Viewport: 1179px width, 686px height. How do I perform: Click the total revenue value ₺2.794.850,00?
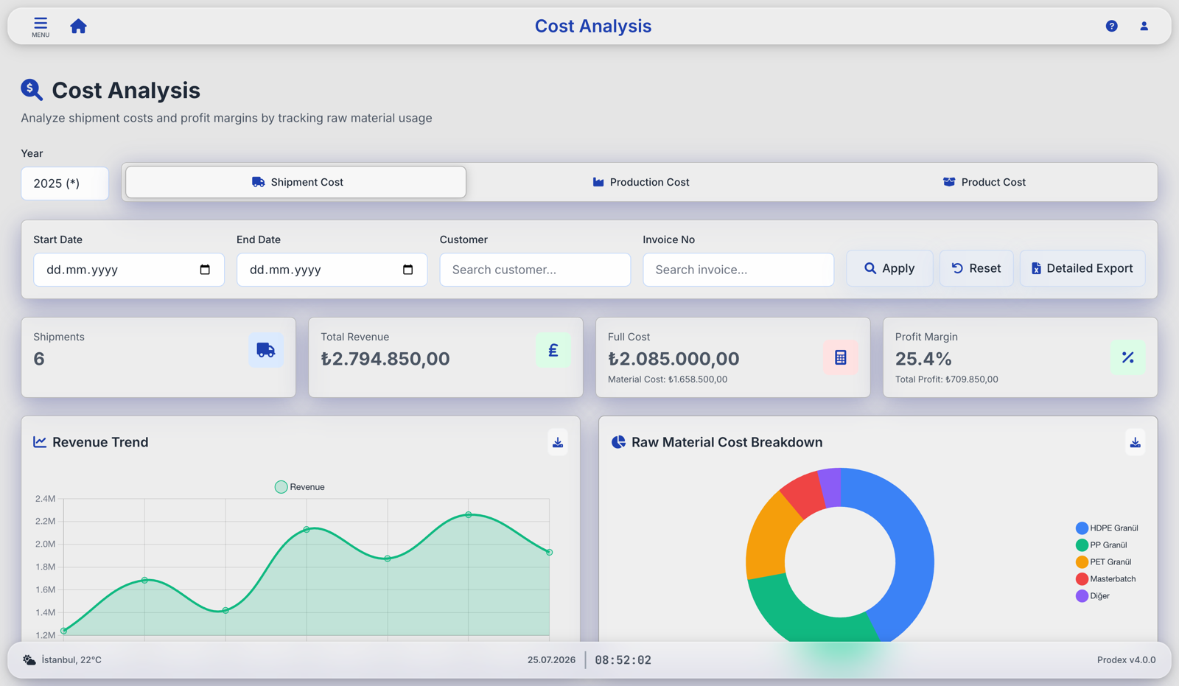385,359
